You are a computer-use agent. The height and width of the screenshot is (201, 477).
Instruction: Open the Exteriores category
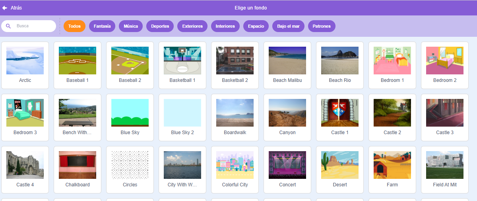[192, 26]
